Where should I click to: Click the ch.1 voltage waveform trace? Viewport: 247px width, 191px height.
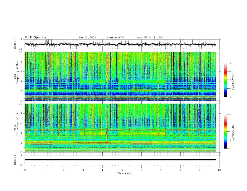120,44
